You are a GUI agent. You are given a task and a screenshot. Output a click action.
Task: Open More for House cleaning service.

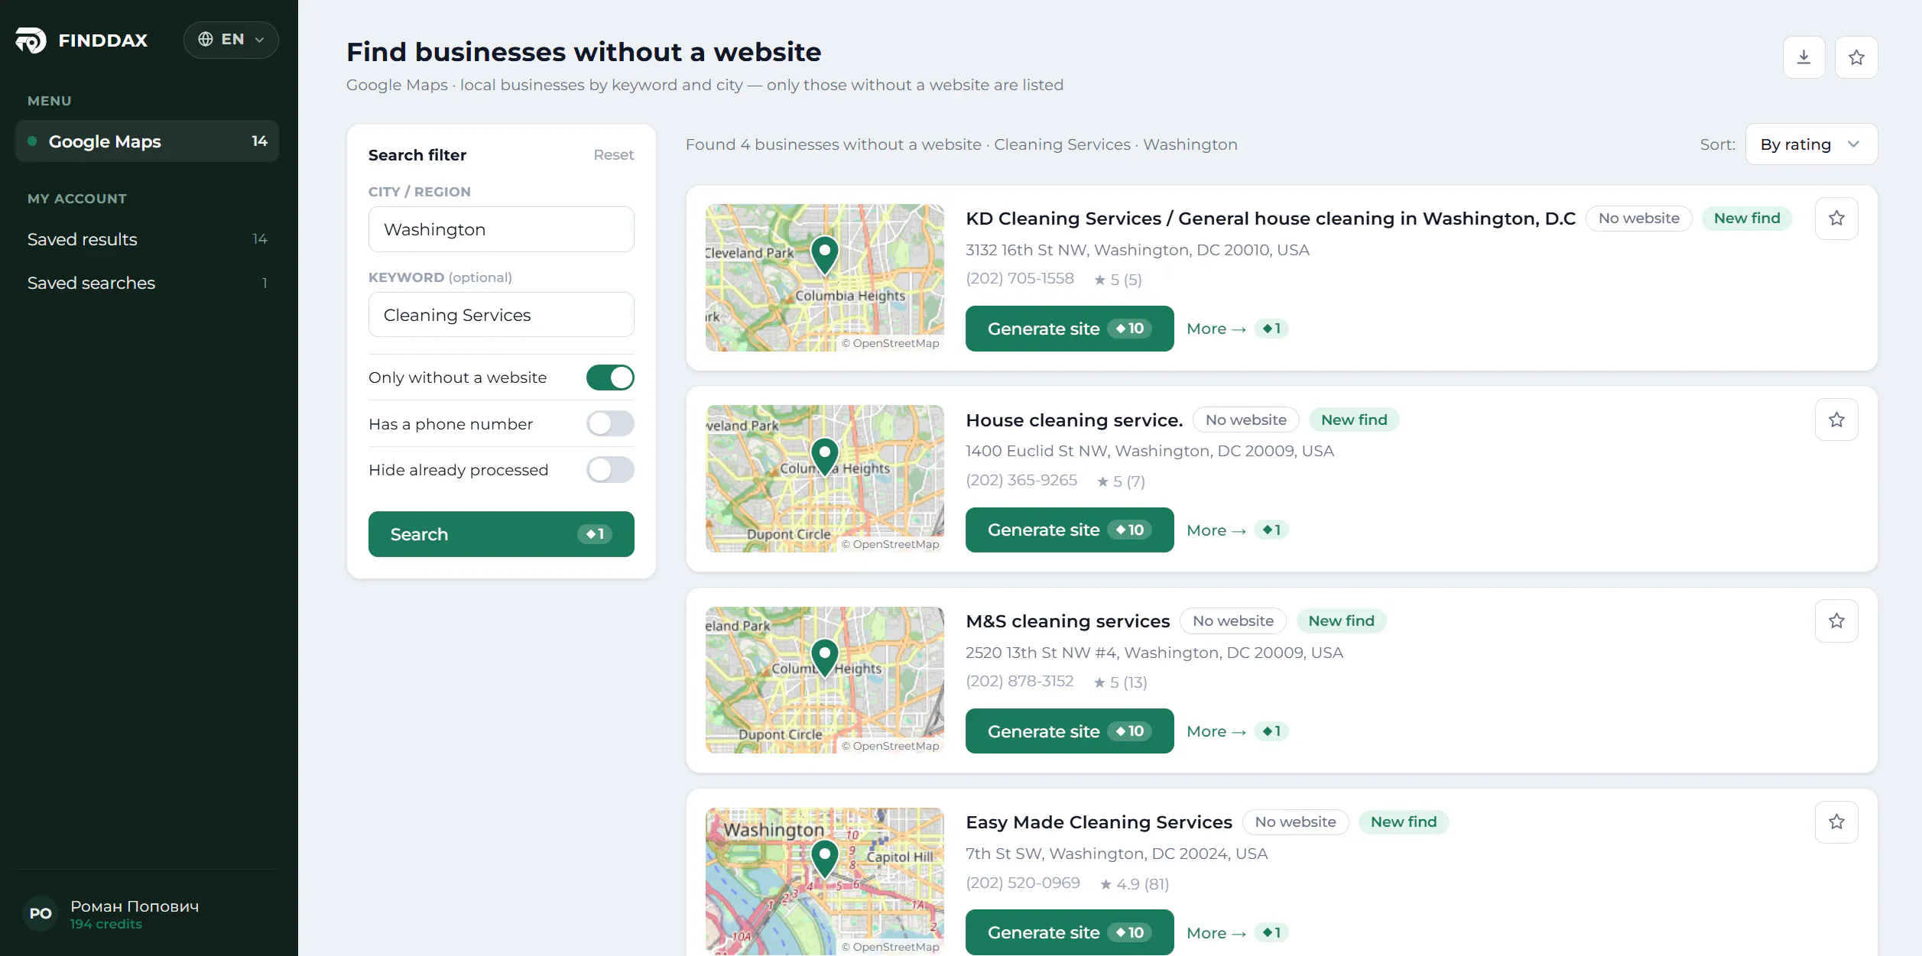click(1236, 530)
